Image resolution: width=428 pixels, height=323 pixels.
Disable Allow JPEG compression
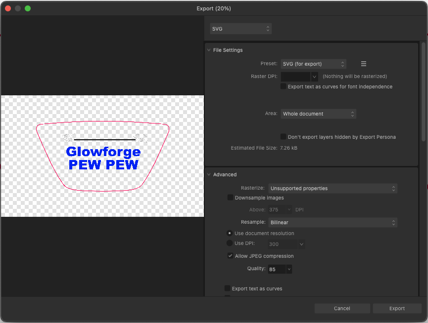coord(230,256)
